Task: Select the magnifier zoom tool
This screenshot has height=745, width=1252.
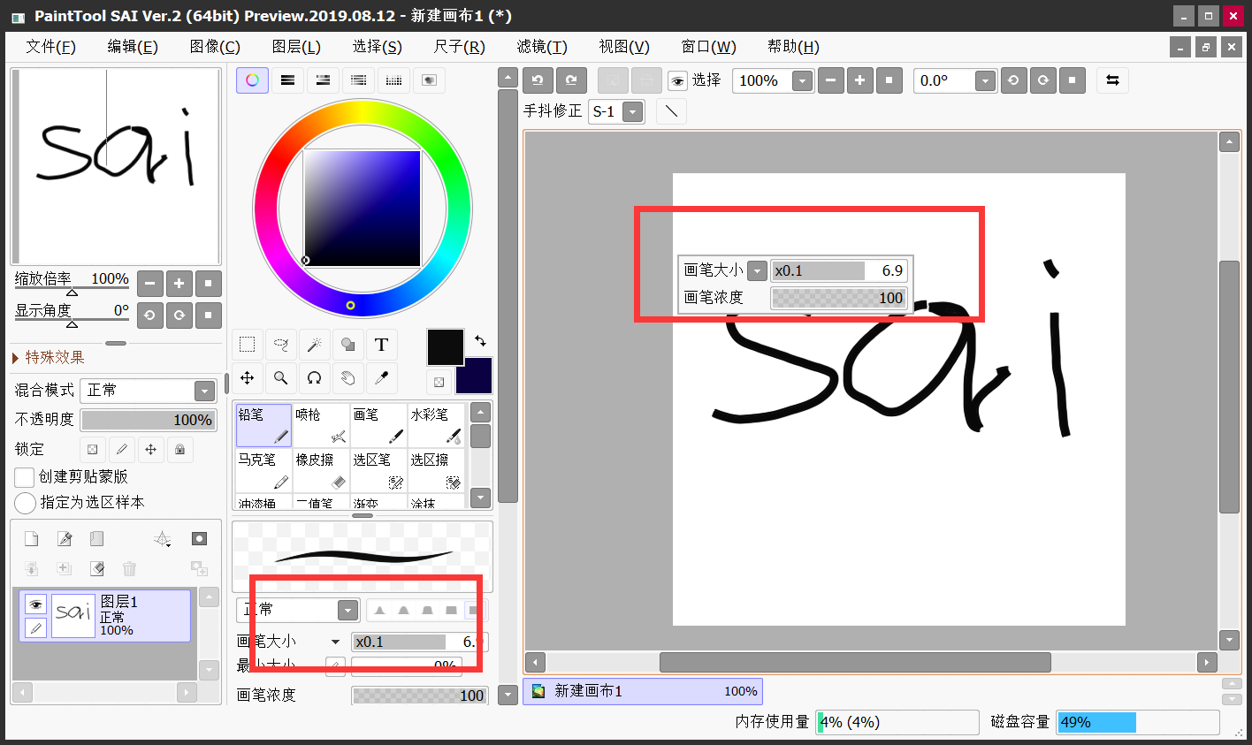Action: (281, 378)
